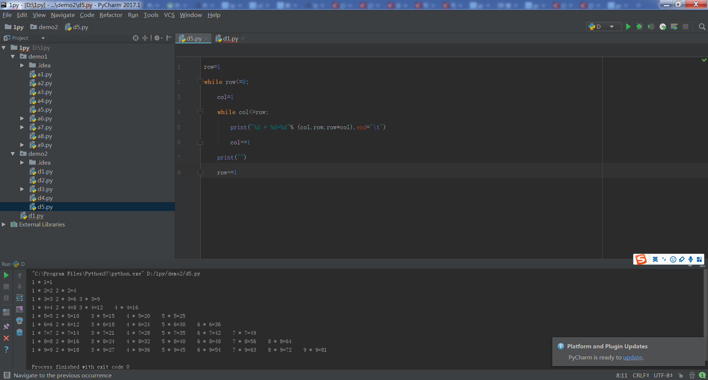Image resolution: width=708 pixels, height=380 pixels.
Task: Run D with coverage from the toolbar
Action: click(651, 27)
